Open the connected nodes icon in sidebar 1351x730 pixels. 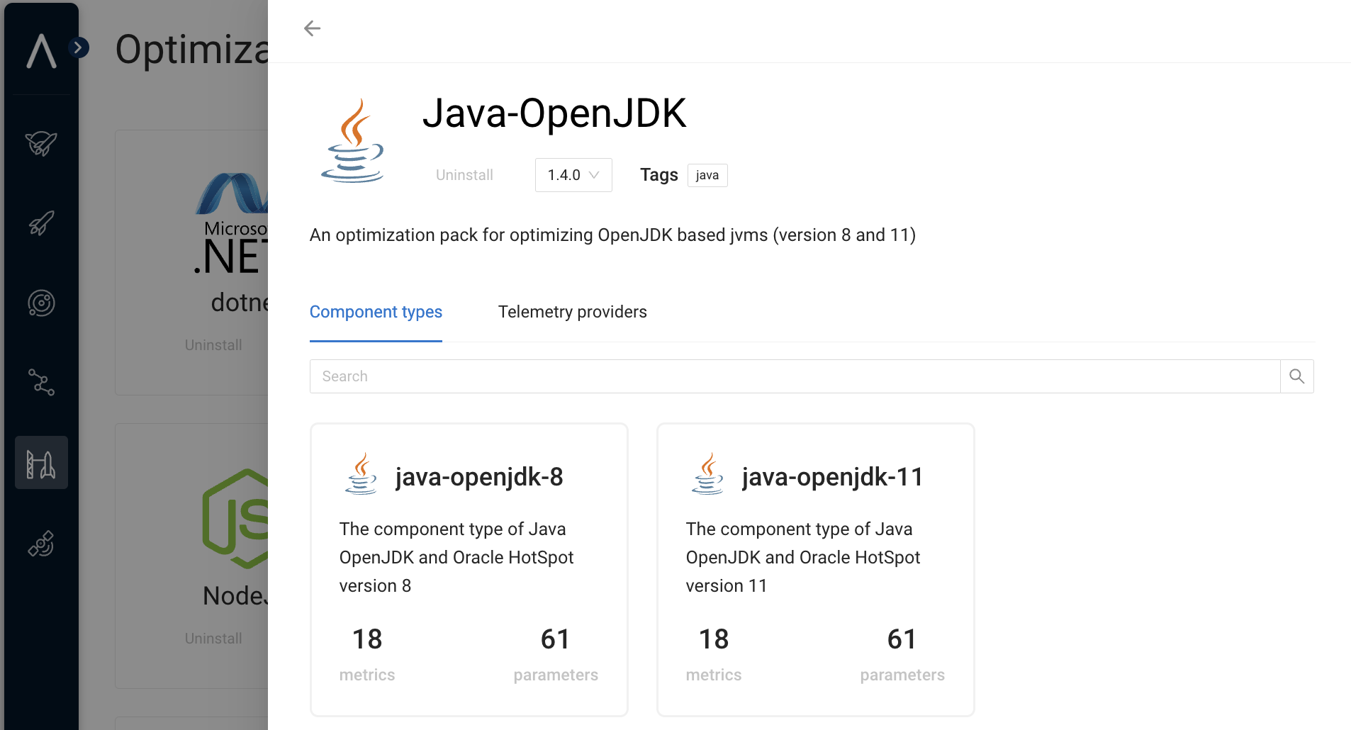(41, 383)
